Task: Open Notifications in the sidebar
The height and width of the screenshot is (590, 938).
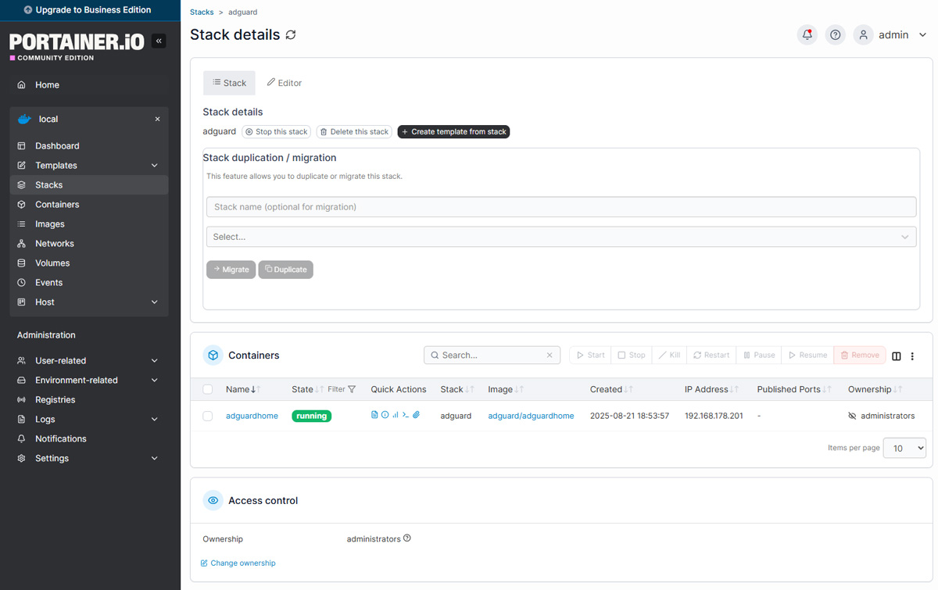Action: pos(89,438)
